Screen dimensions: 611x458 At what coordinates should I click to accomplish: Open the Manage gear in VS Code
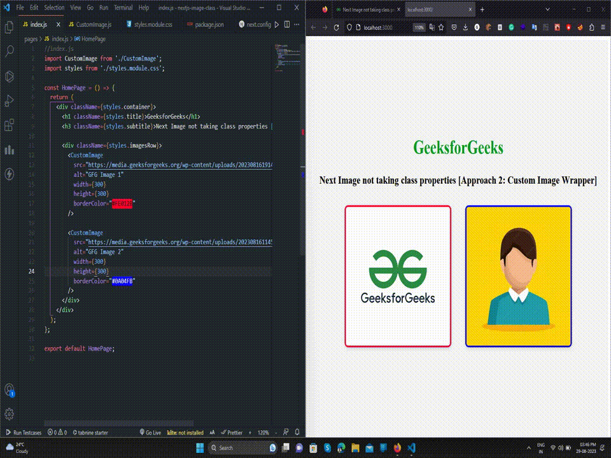(9, 414)
